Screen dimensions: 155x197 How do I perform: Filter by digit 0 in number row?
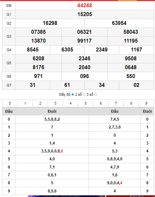pyautogui.click(x=10, y=103)
